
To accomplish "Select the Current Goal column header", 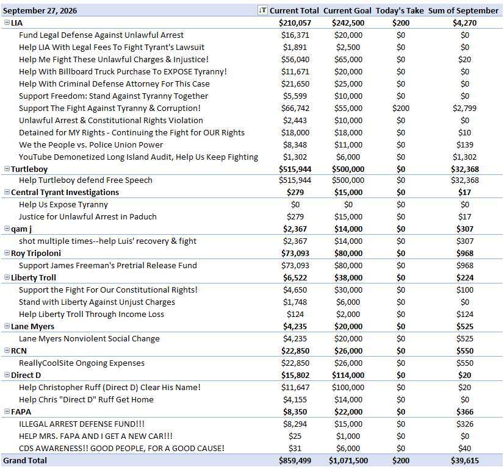I will tap(347, 10).
